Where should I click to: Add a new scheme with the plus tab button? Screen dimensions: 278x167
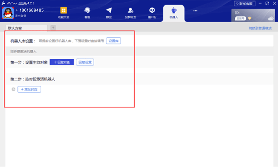(53, 28)
